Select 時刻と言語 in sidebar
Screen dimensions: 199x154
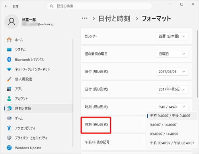39,108
